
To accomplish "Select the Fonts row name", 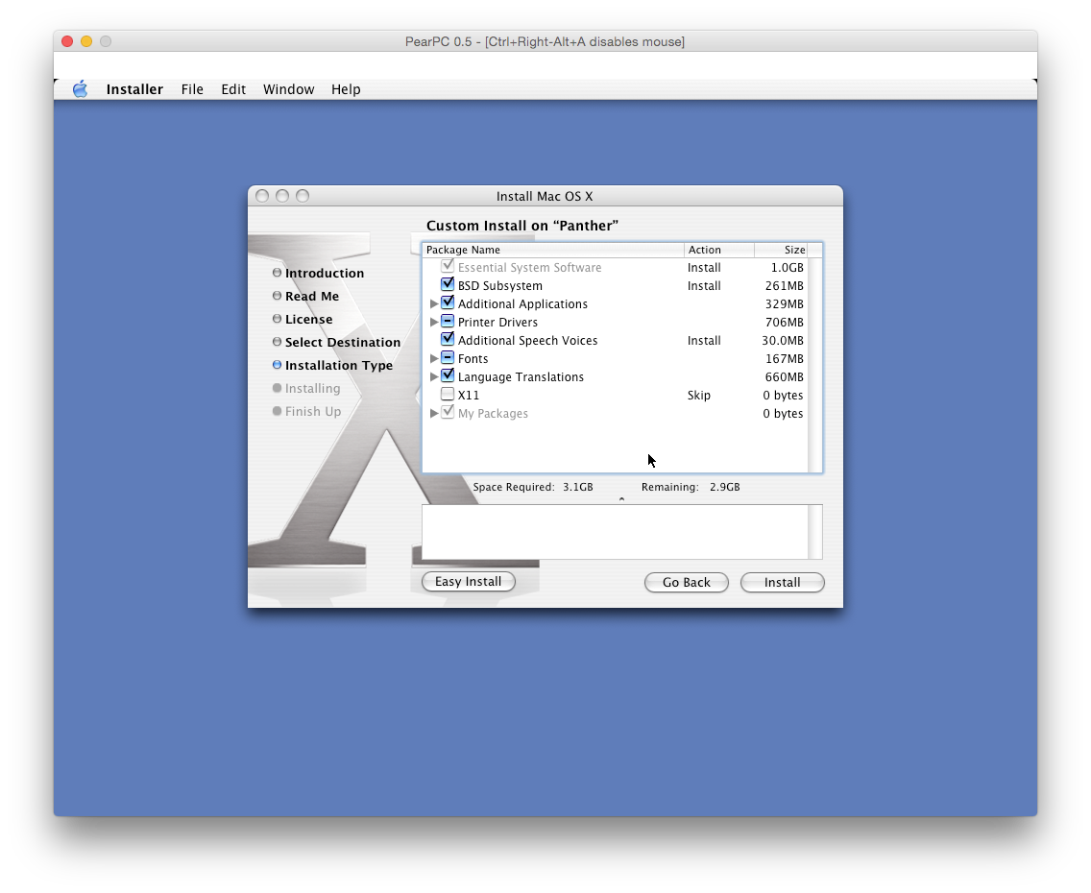I will click(473, 359).
